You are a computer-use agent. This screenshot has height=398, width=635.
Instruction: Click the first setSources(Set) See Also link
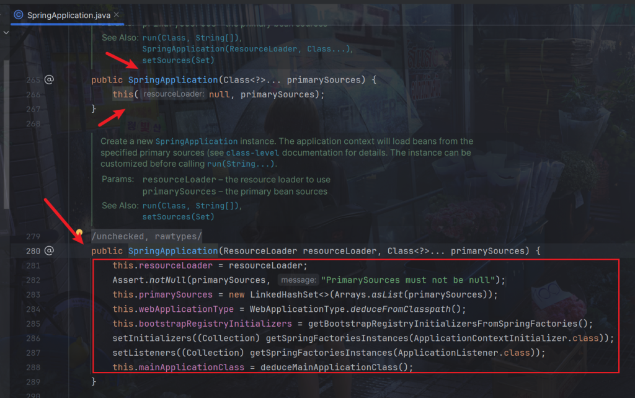(x=178, y=61)
